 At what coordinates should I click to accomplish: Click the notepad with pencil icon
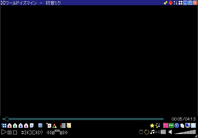click(69, 125)
